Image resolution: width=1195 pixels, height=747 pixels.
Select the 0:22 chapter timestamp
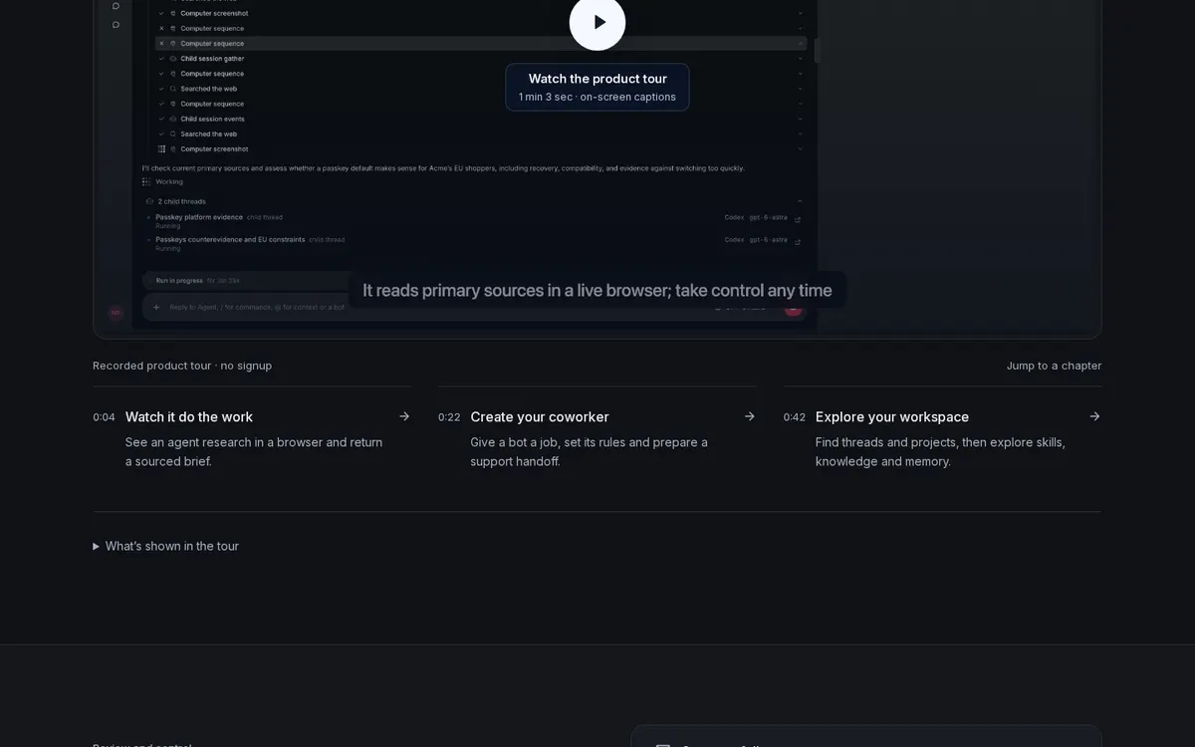[x=449, y=417]
